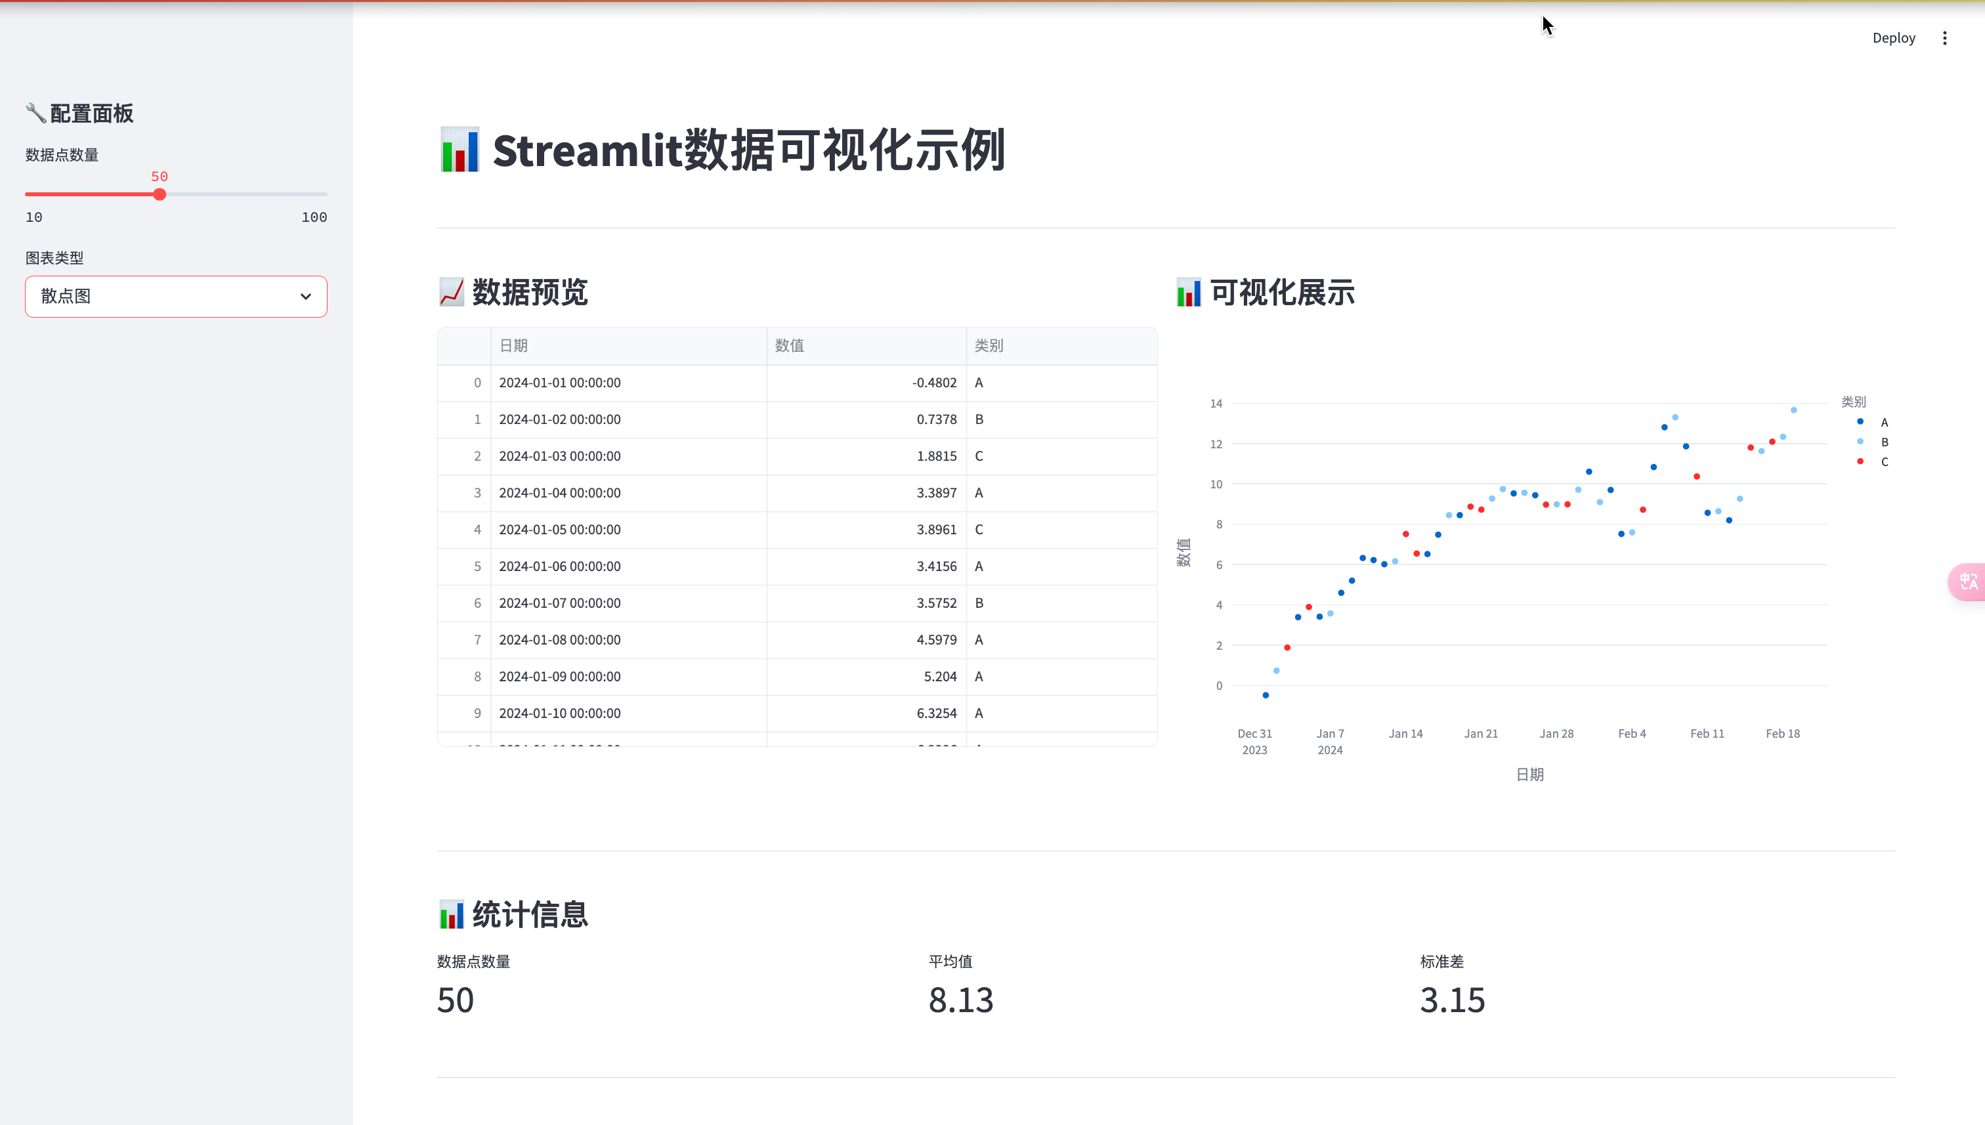Viewport: 1985px width, 1125px height.
Task: Click the bar chart emoji in main title
Action: coord(459,150)
